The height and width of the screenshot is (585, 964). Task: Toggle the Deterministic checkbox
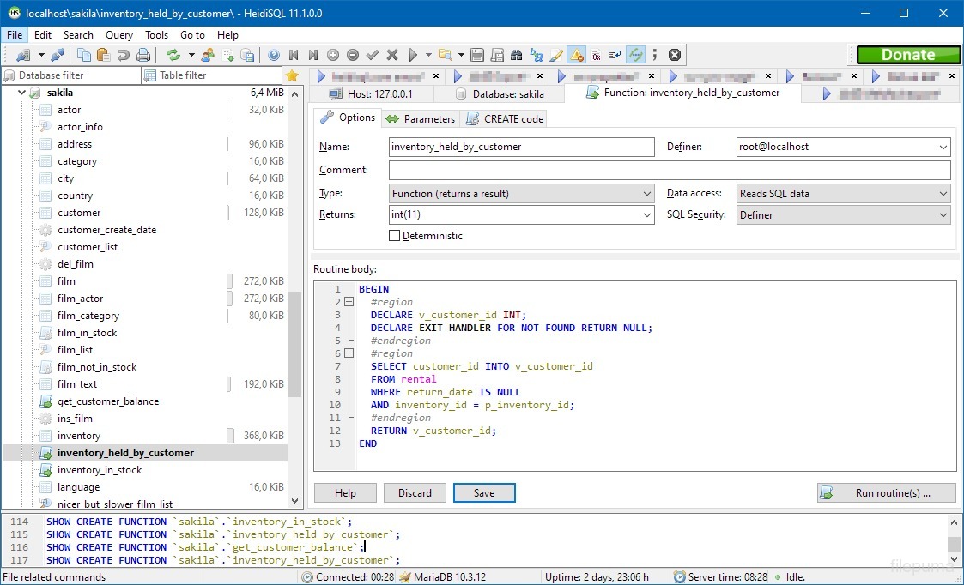pyautogui.click(x=395, y=236)
